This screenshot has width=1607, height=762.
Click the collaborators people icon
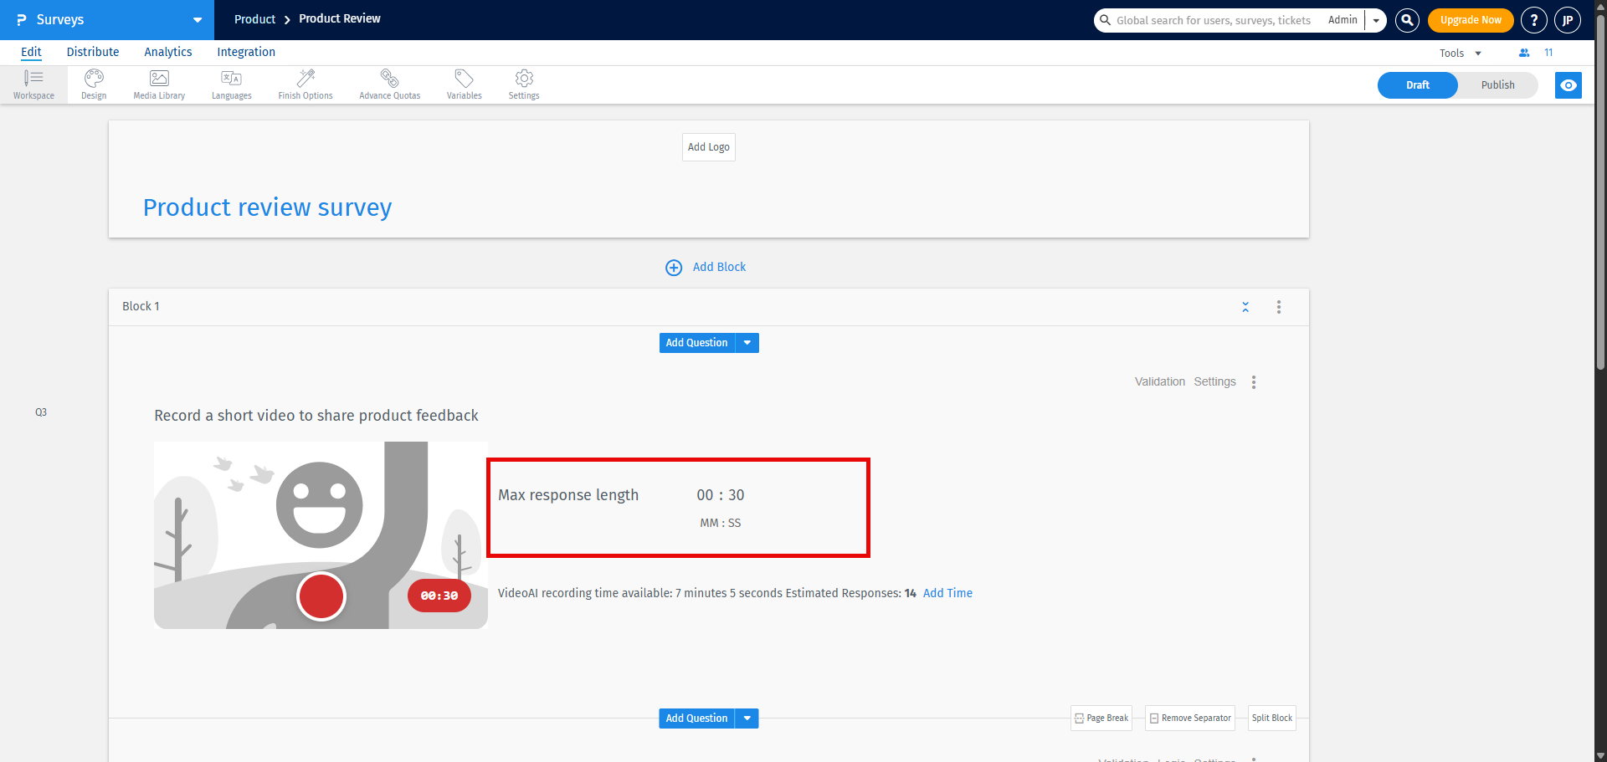click(x=1524, y=53)
